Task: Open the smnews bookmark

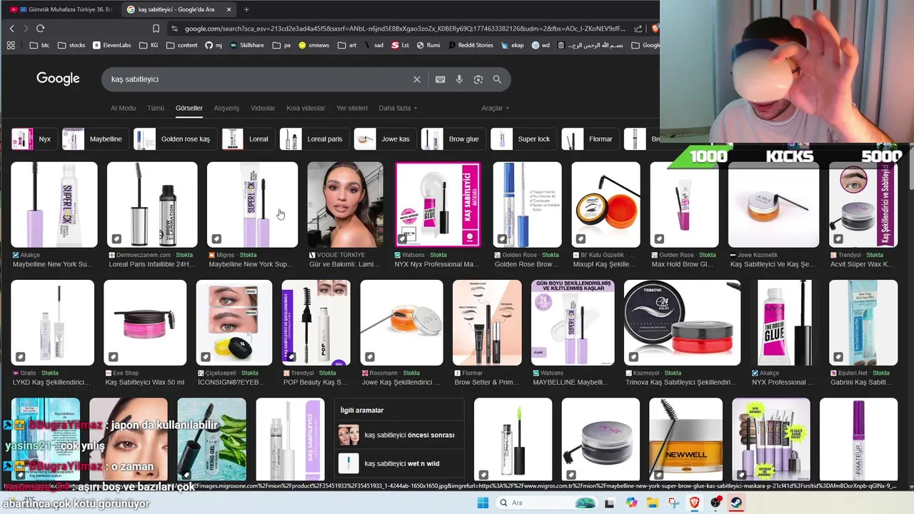Action: (x=314, y=45)
